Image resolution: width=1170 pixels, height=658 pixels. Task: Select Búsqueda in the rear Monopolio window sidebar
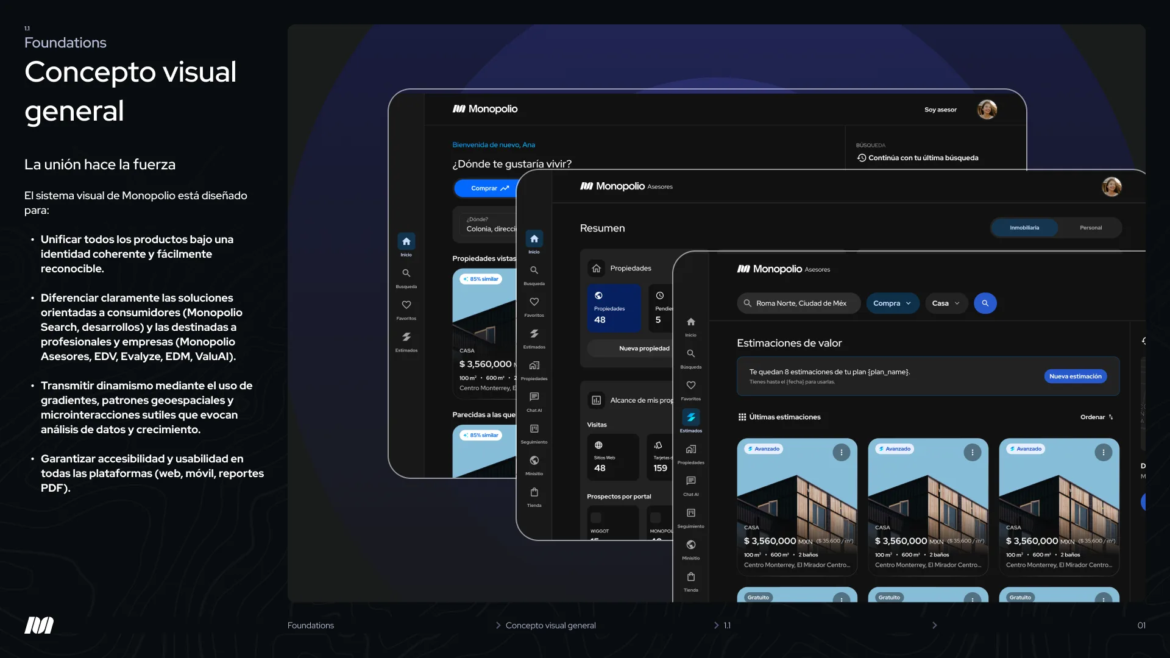pos(406,278)
